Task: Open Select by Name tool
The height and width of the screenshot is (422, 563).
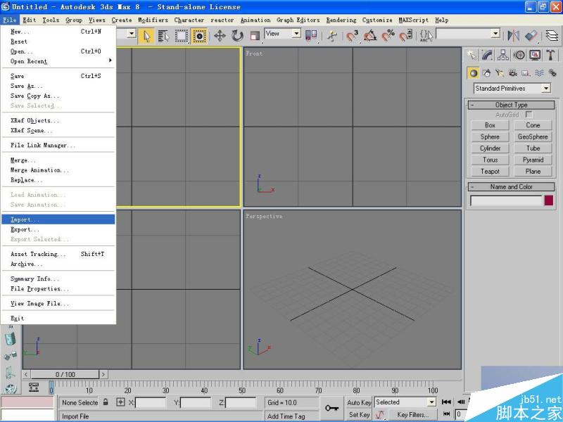Action: click(164, 36)
